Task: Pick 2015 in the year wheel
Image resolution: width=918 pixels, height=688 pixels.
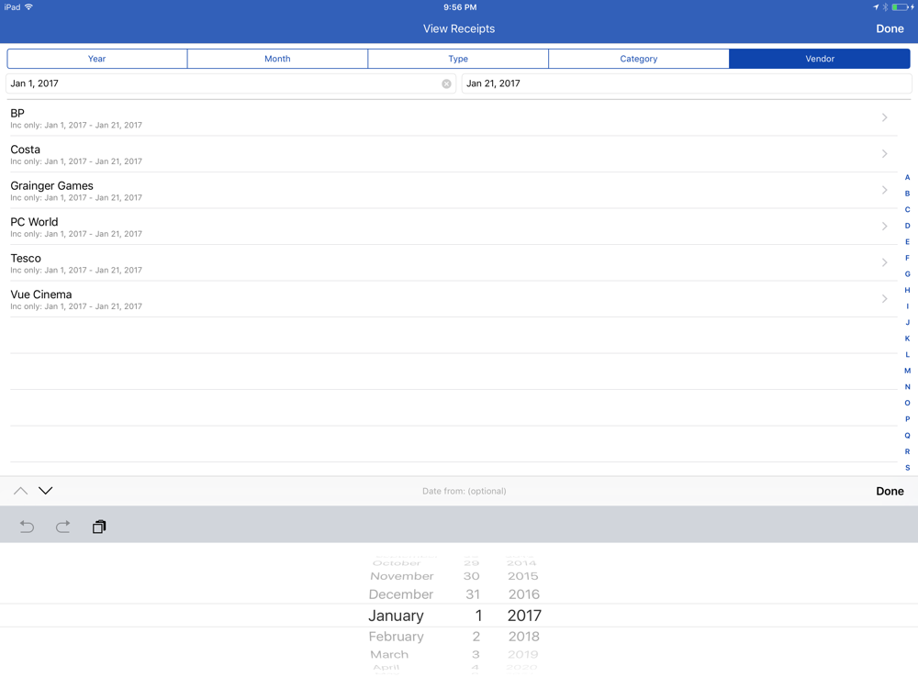Action: coord(523,576)
